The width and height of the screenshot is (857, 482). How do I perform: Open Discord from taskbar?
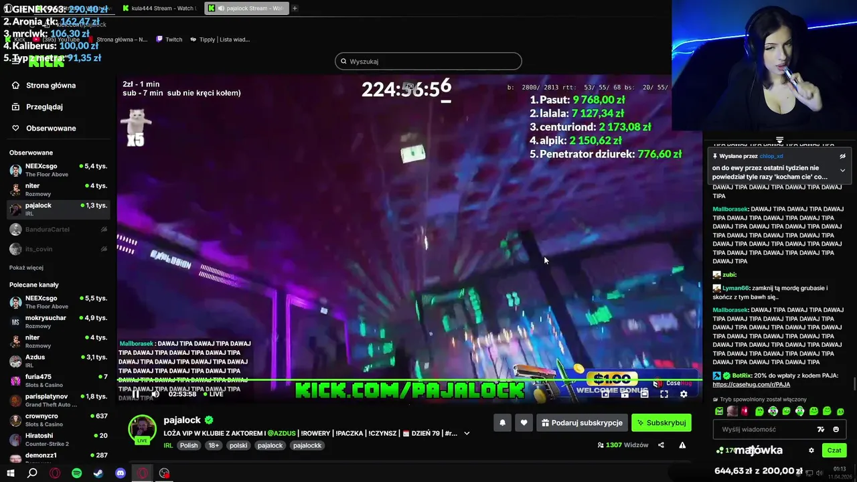[121, 473]
